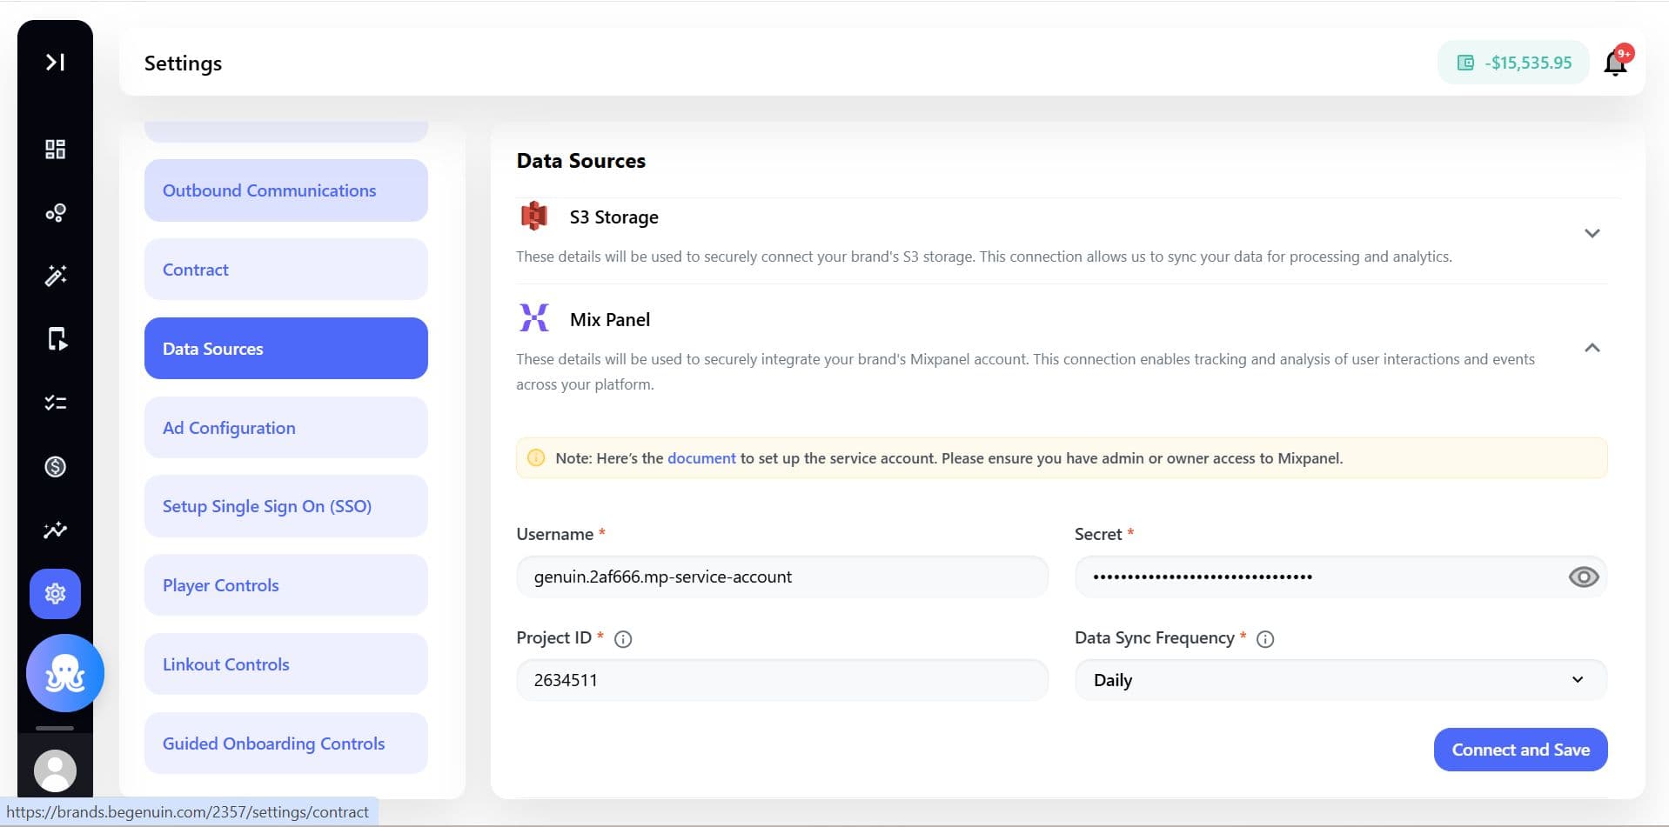The width and height of the screenshot is (1669, 827).
Task: Open the user profile avatar
Action: (x=55, y=770)
